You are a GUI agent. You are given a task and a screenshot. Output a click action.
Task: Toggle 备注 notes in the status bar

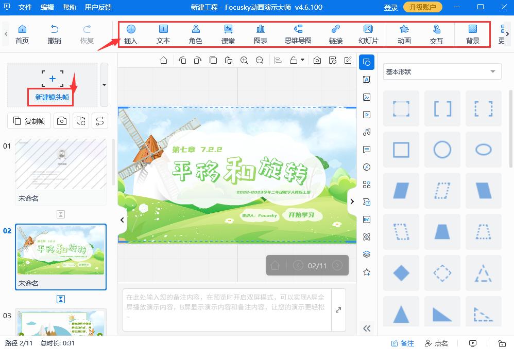402,343
